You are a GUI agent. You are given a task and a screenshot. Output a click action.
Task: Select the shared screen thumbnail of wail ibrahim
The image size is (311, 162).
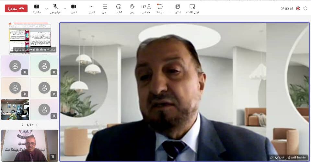(30, 37)
